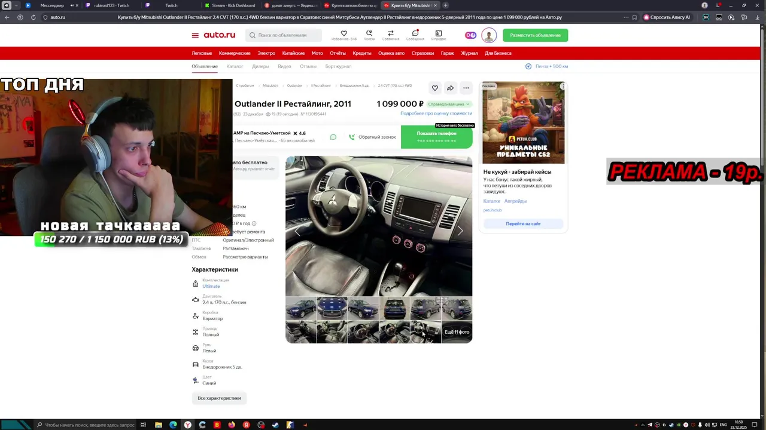Switch to rubiroid123 - Twitch browser tab

[111, 5]
